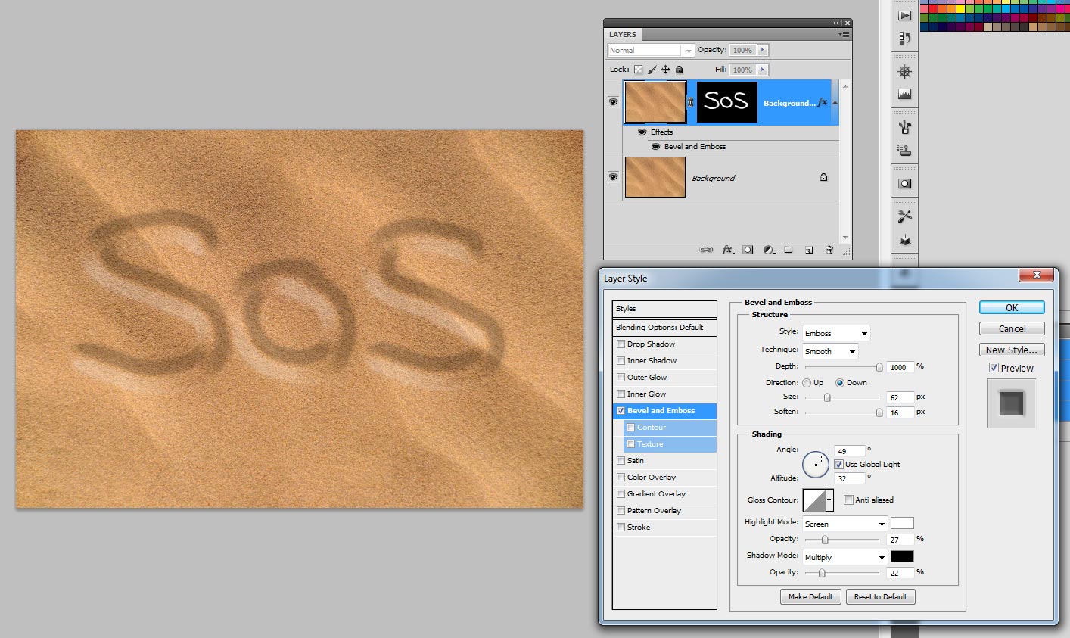Open the Highlight Mode dropdown showing Screen
Viewport: 1070px width, 638px height.
click(844, 524)
